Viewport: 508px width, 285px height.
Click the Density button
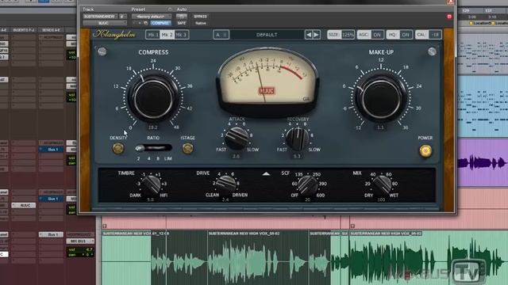[x=118, y=148]
